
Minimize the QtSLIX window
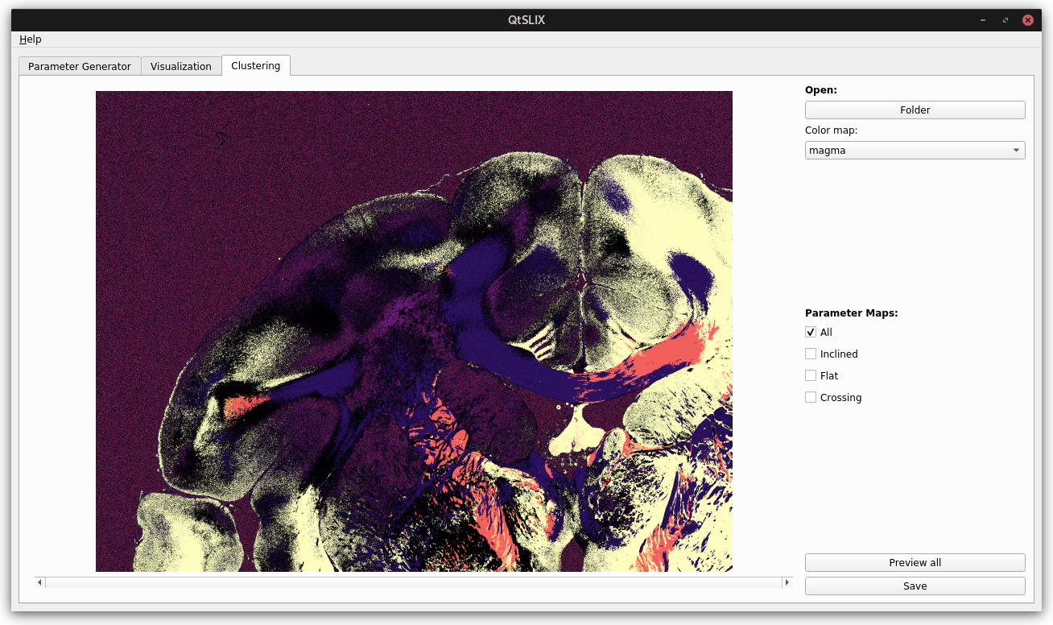pos(983,20)
